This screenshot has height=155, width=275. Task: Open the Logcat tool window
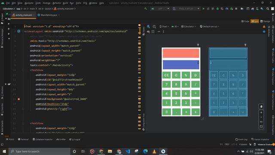coord(75,139)
